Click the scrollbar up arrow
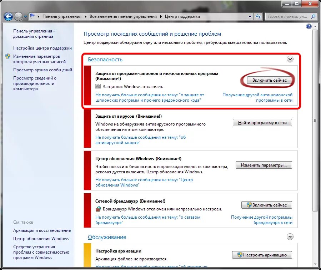The height and width of the screenshot is (270, 321). pos(315,27)
